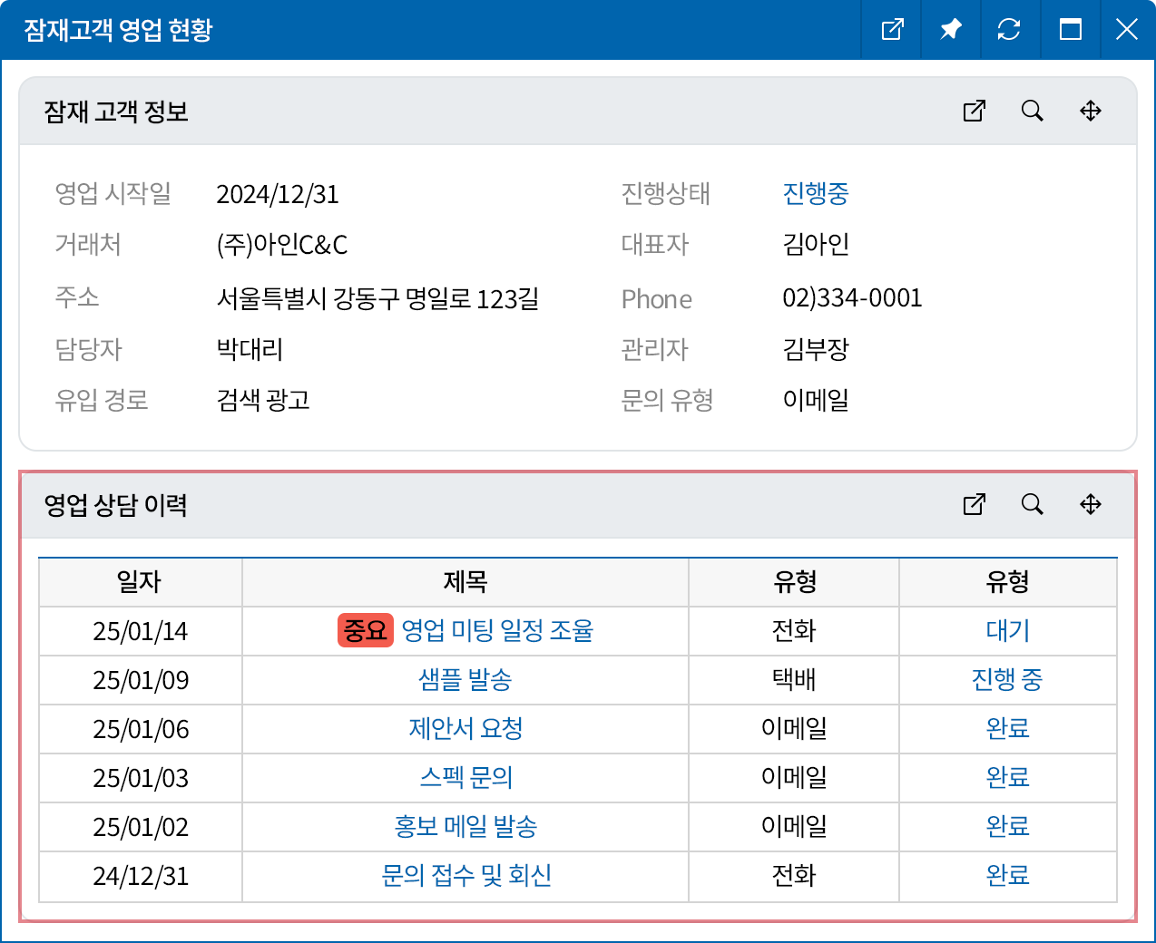The image size is (1156, 943).
Task: Open the 제안서 요청 entry
Action: pos(465,728)
